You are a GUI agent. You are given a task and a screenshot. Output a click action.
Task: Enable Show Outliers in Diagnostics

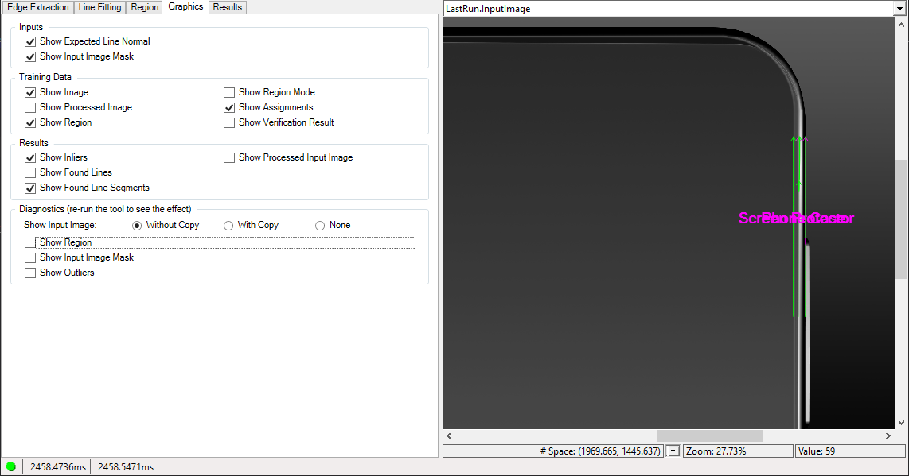[x=29, y=273]
